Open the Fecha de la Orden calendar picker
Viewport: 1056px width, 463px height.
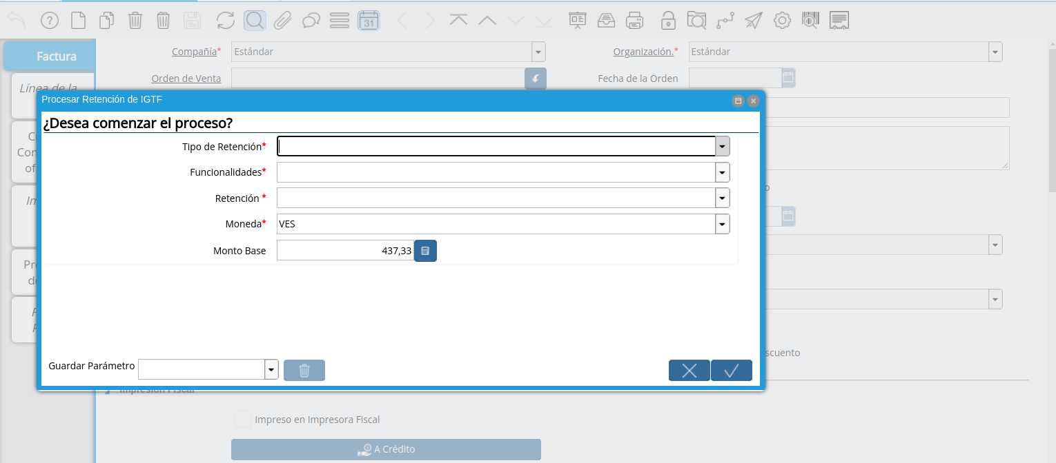click(x=788, y=78)
